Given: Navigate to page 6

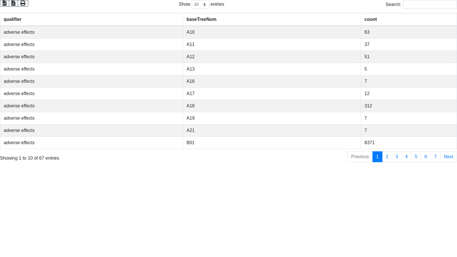Looking at the screenshot, I should pos(426,157).
